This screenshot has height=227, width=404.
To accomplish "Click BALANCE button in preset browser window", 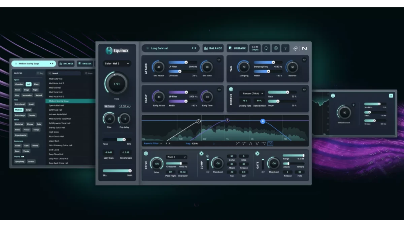I will tap(67, 64).
